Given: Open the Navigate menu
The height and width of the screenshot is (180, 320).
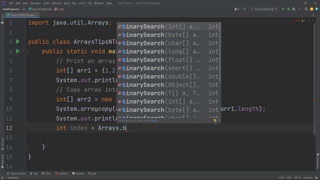Looking at the screenshot, I should point(35,3).
